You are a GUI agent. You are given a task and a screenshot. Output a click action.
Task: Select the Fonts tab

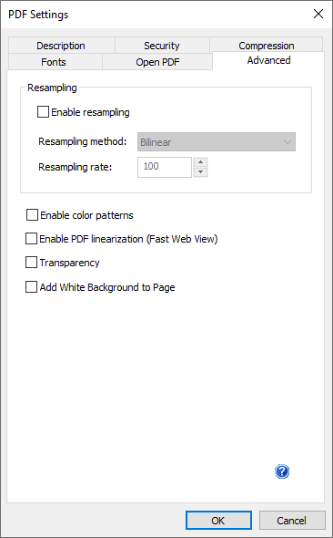(x=54, y=62)
